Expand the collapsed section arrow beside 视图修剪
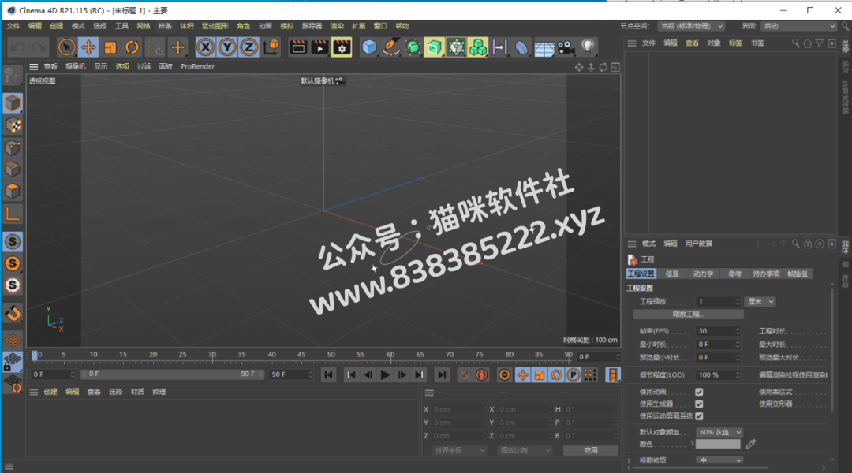The width and height of the screenshot is (852, 473). pos(630,460)
